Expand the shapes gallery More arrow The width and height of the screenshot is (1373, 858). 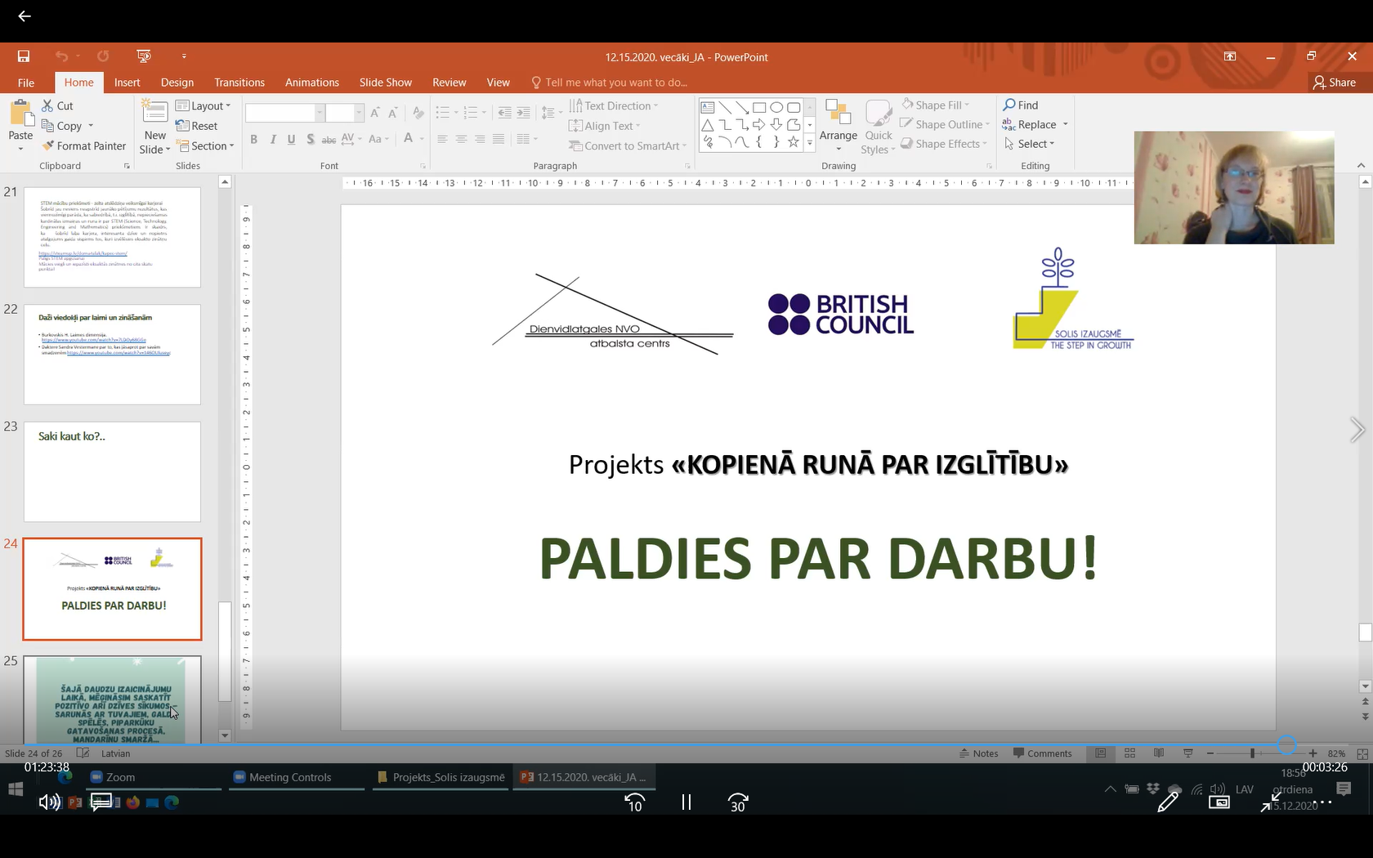point(810,143)
